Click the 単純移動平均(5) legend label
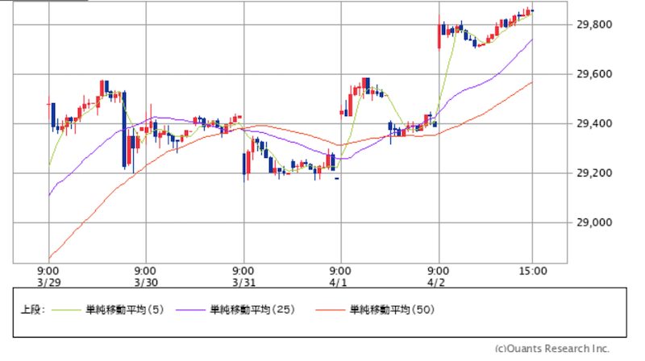The width and height of the screenshot is (645, 361). pyautogui.click(x=125, y=309)
